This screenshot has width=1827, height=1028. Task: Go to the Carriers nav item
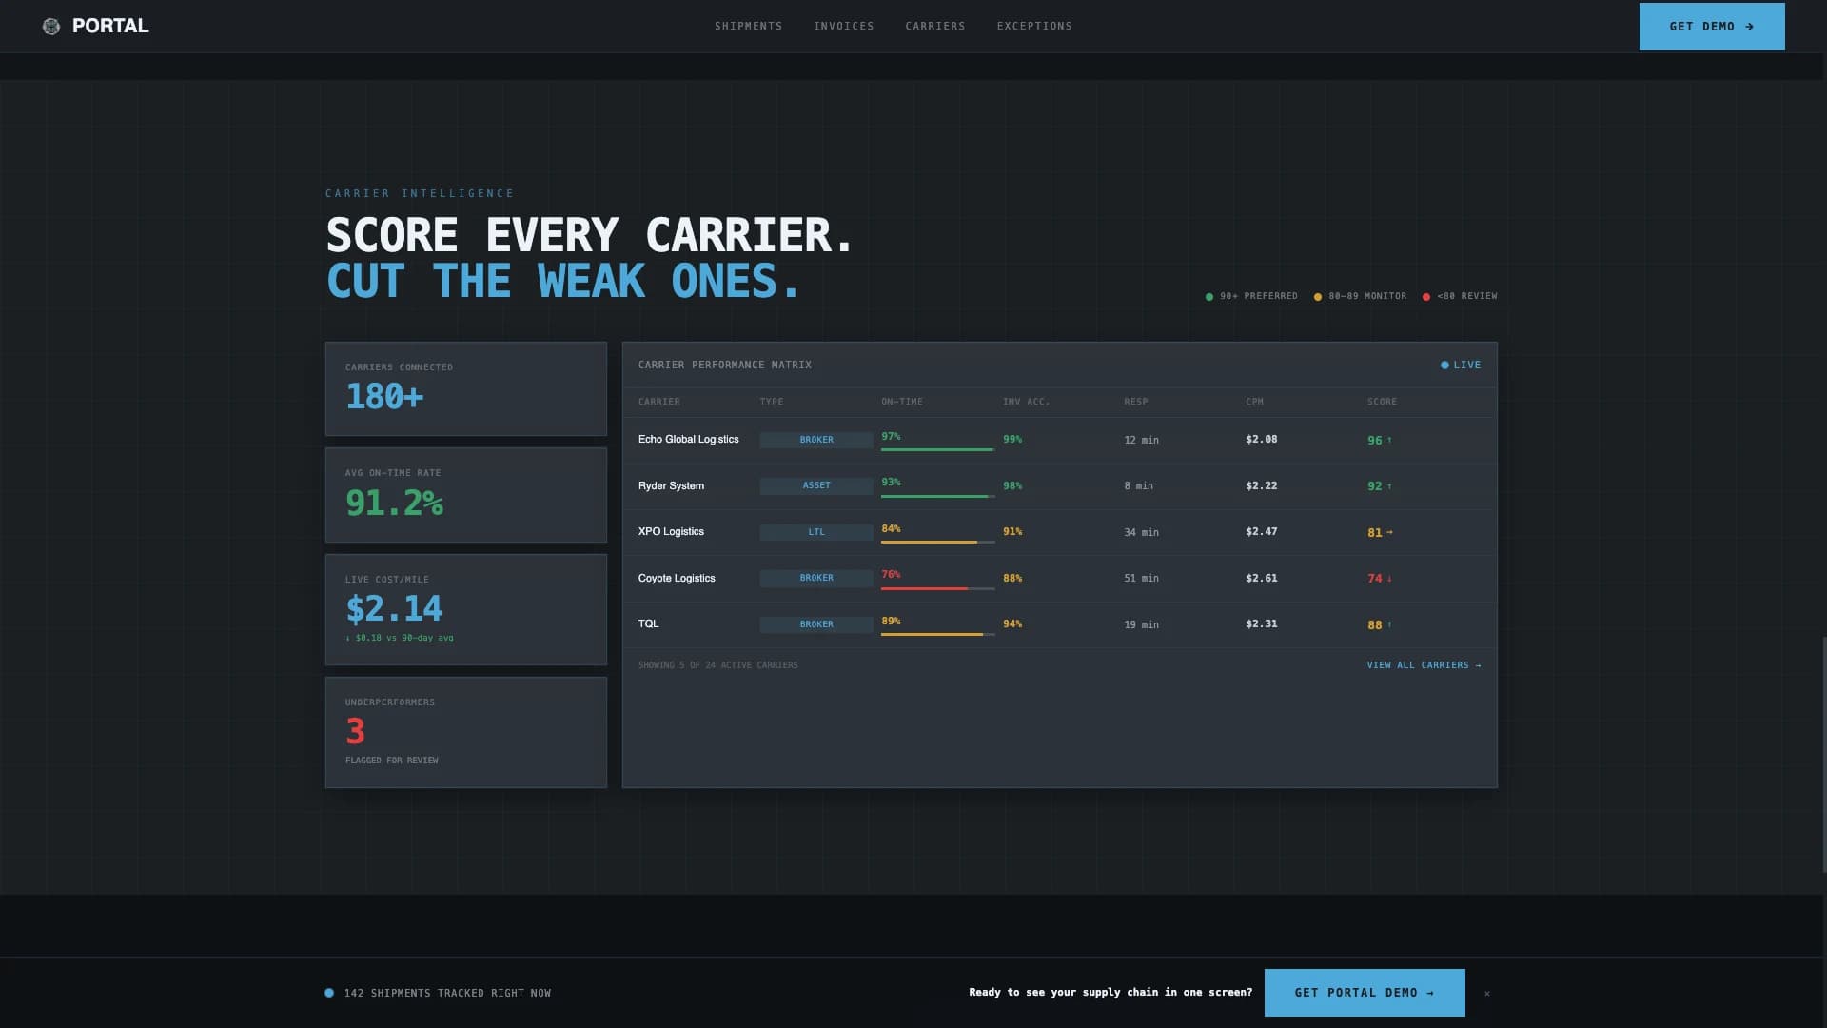[934, 26]
